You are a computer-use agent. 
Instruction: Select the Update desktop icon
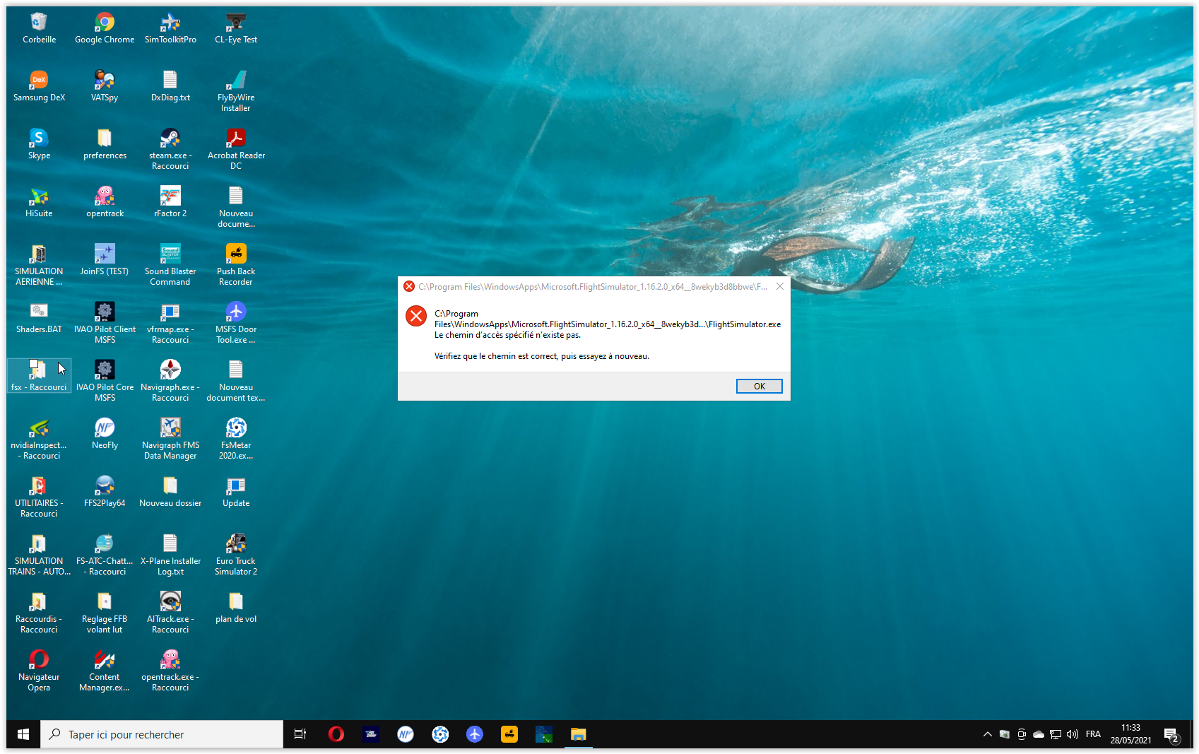click(236, 492)
